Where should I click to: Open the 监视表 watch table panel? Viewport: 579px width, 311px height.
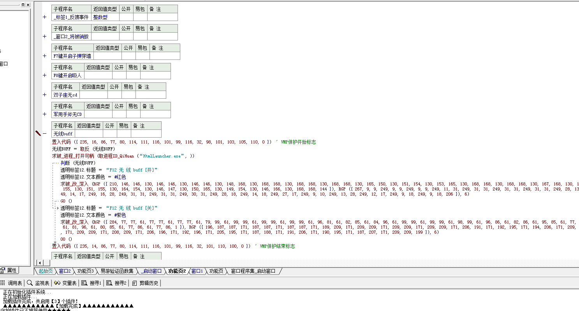click(x=39, y=283)
